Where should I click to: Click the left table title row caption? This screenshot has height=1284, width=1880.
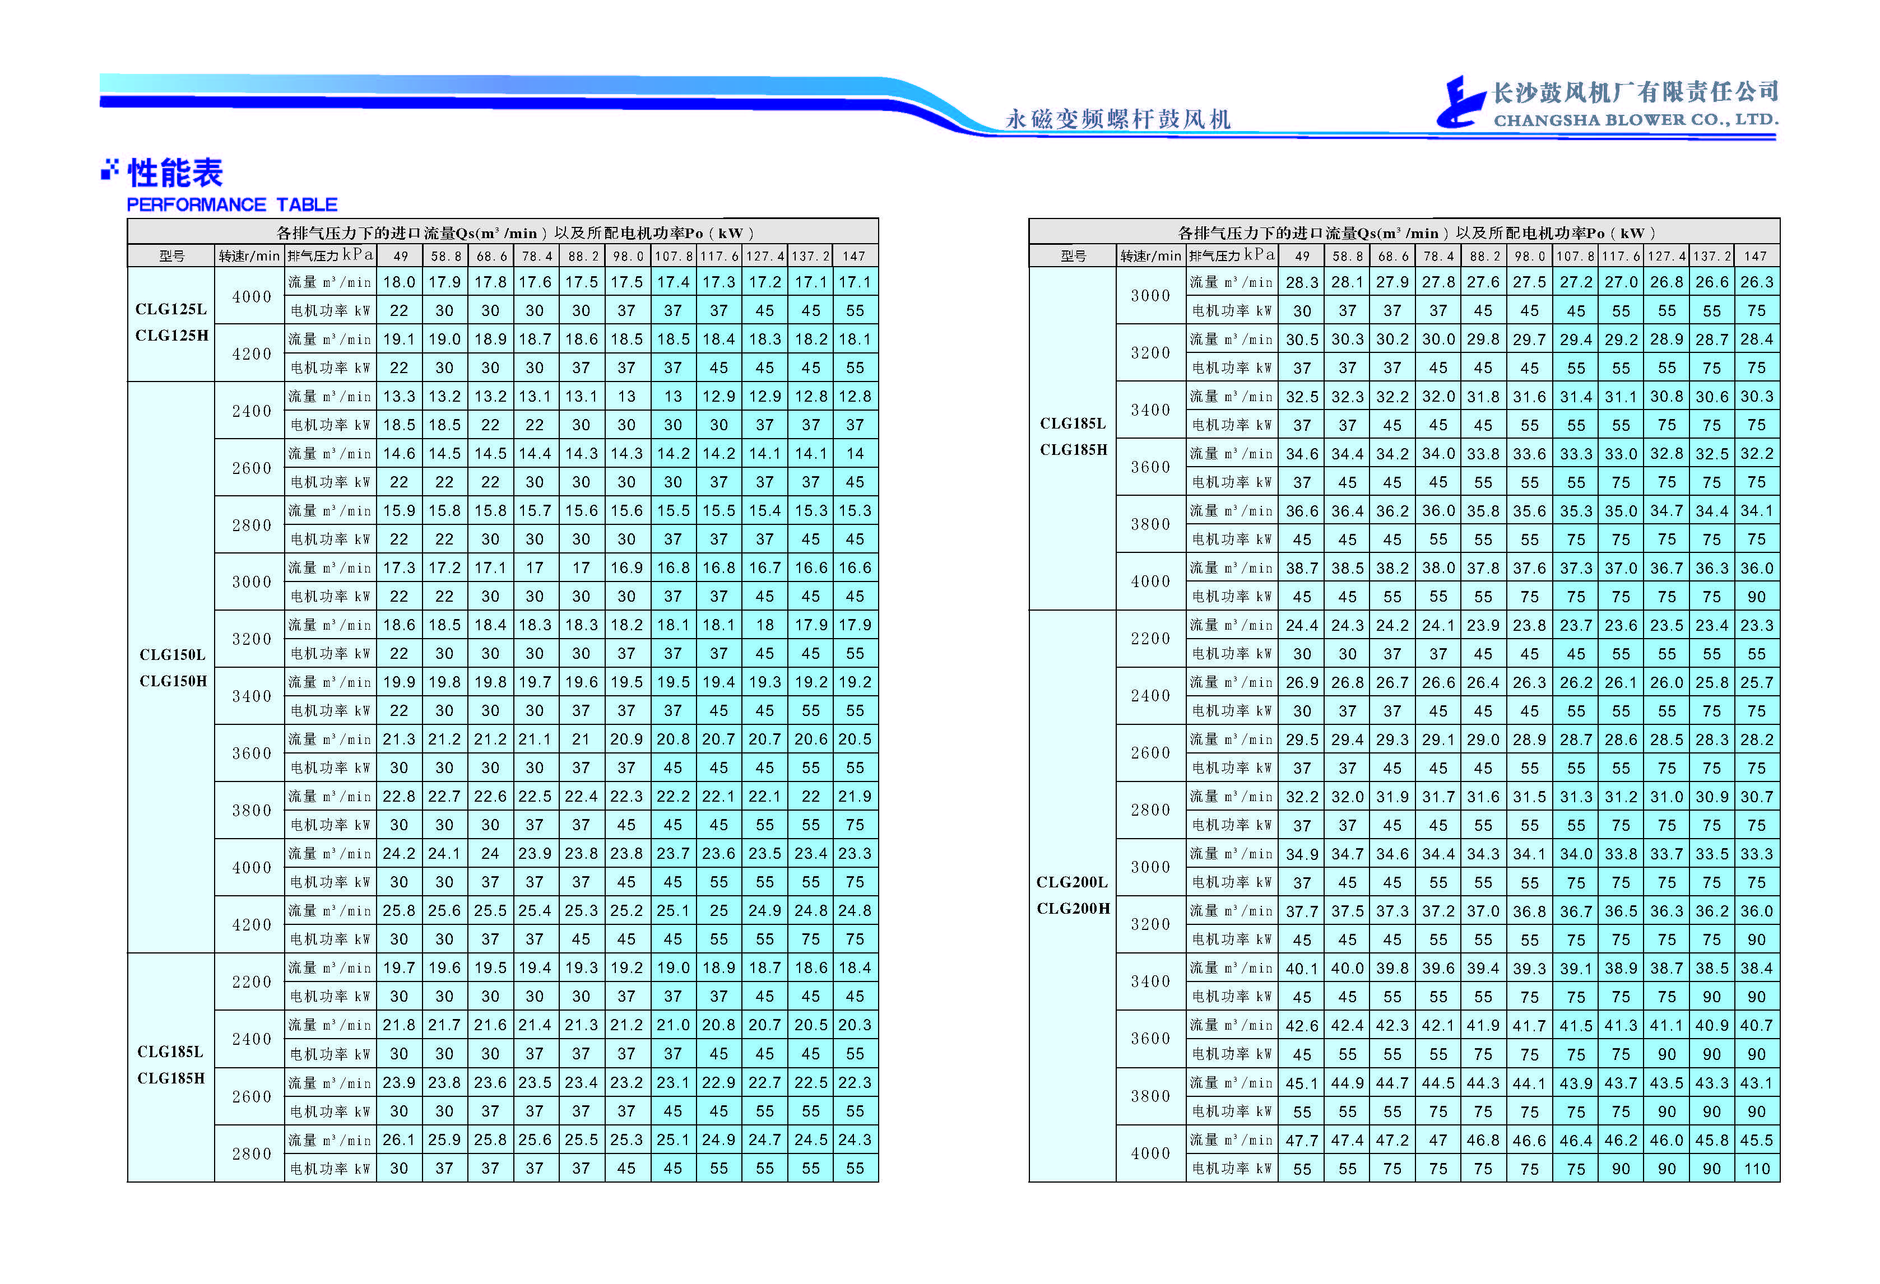point(514,233)
